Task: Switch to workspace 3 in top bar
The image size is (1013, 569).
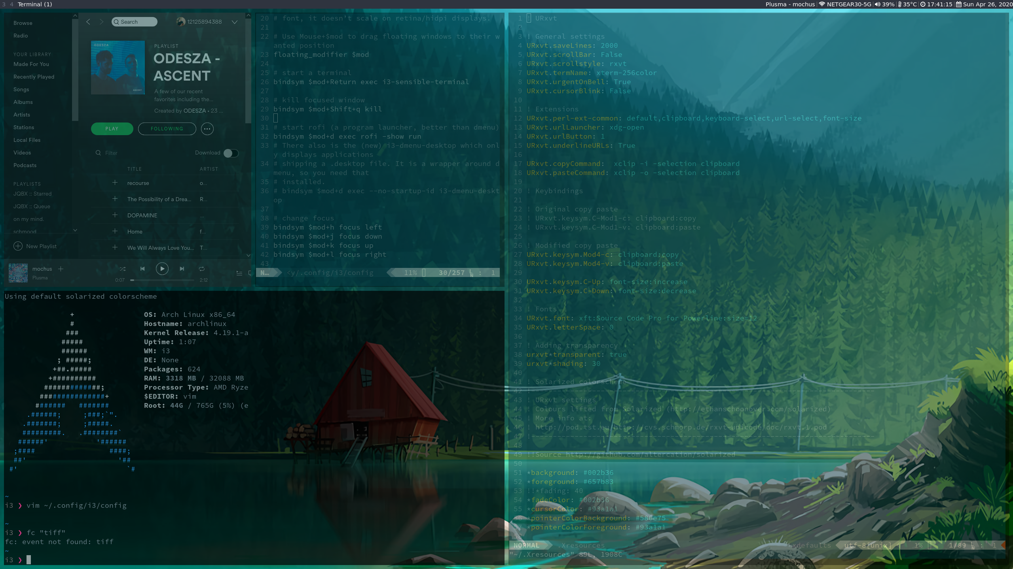Action: click(4, 4)
